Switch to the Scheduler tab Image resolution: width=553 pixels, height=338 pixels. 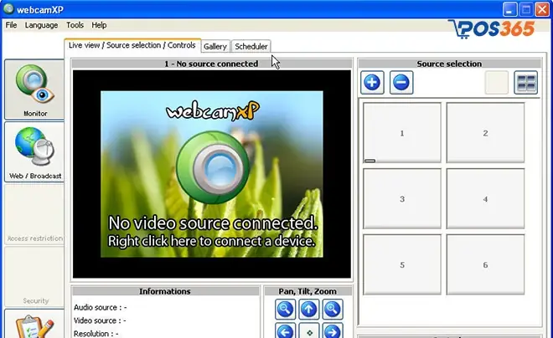click(251, 46)
